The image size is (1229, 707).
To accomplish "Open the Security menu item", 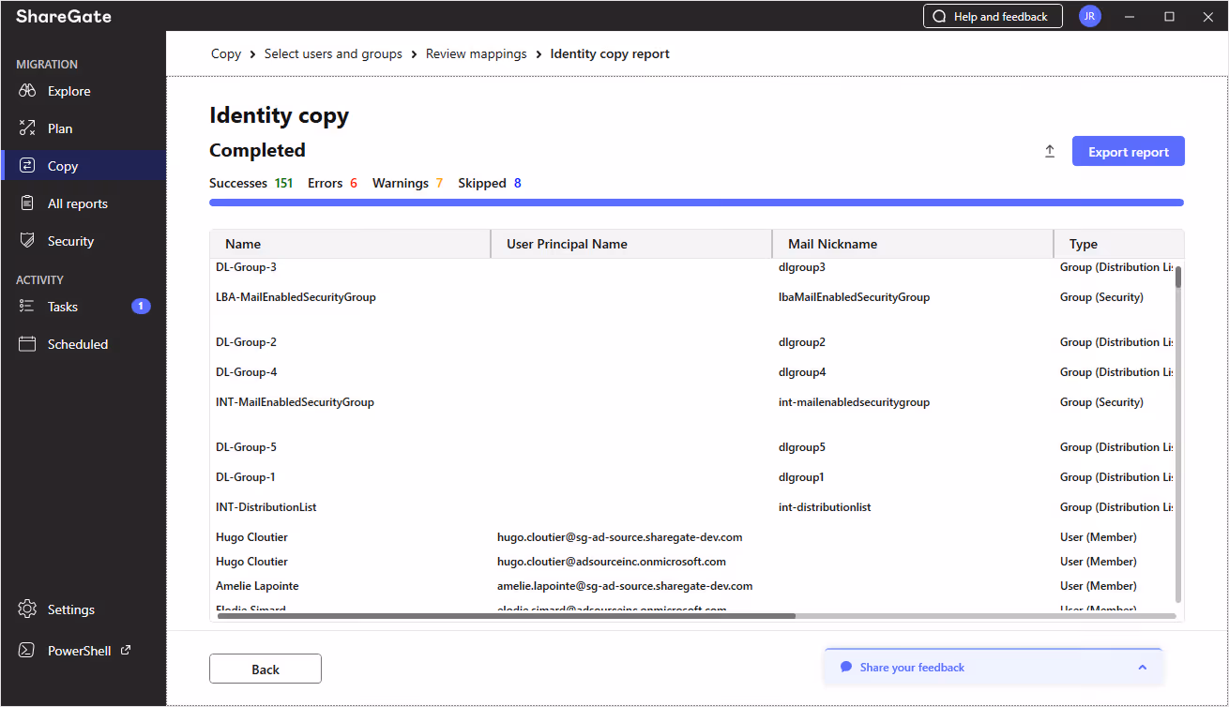I will (x=83, y=241).
